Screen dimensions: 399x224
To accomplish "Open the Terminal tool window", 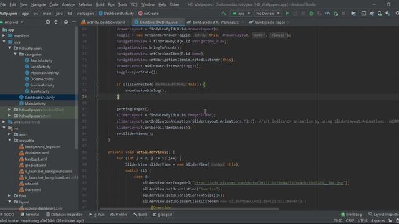I will [30, 214].
